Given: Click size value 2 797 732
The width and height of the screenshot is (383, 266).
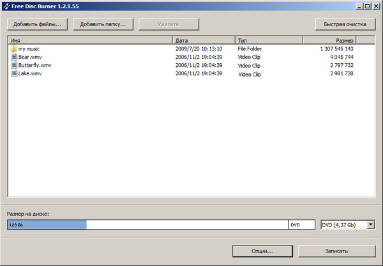Looking at the screenshot, I should (x=342, y=65).
